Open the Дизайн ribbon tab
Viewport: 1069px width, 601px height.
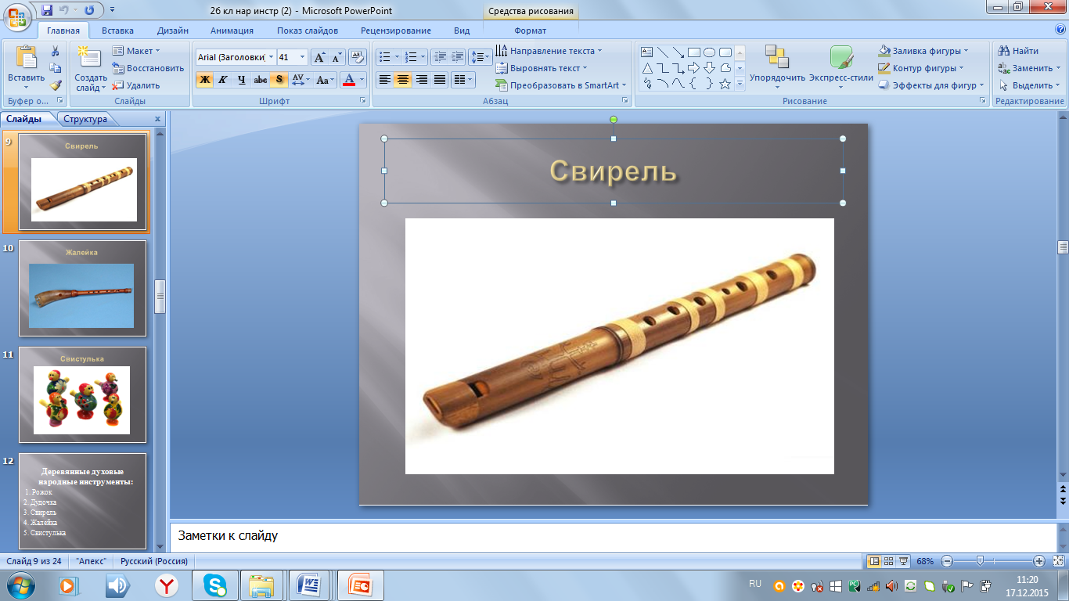(172, 31)
